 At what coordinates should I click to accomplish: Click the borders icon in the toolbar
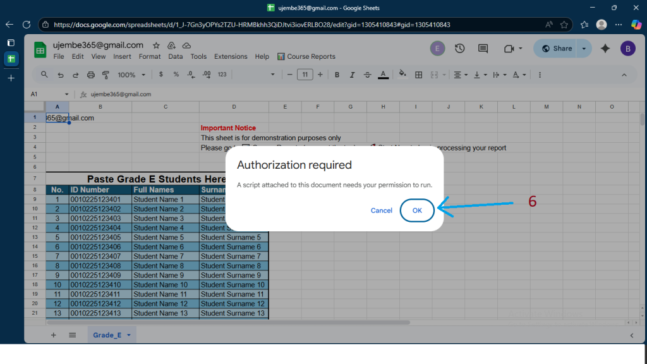pyautogui.click(x=418, y=75)
